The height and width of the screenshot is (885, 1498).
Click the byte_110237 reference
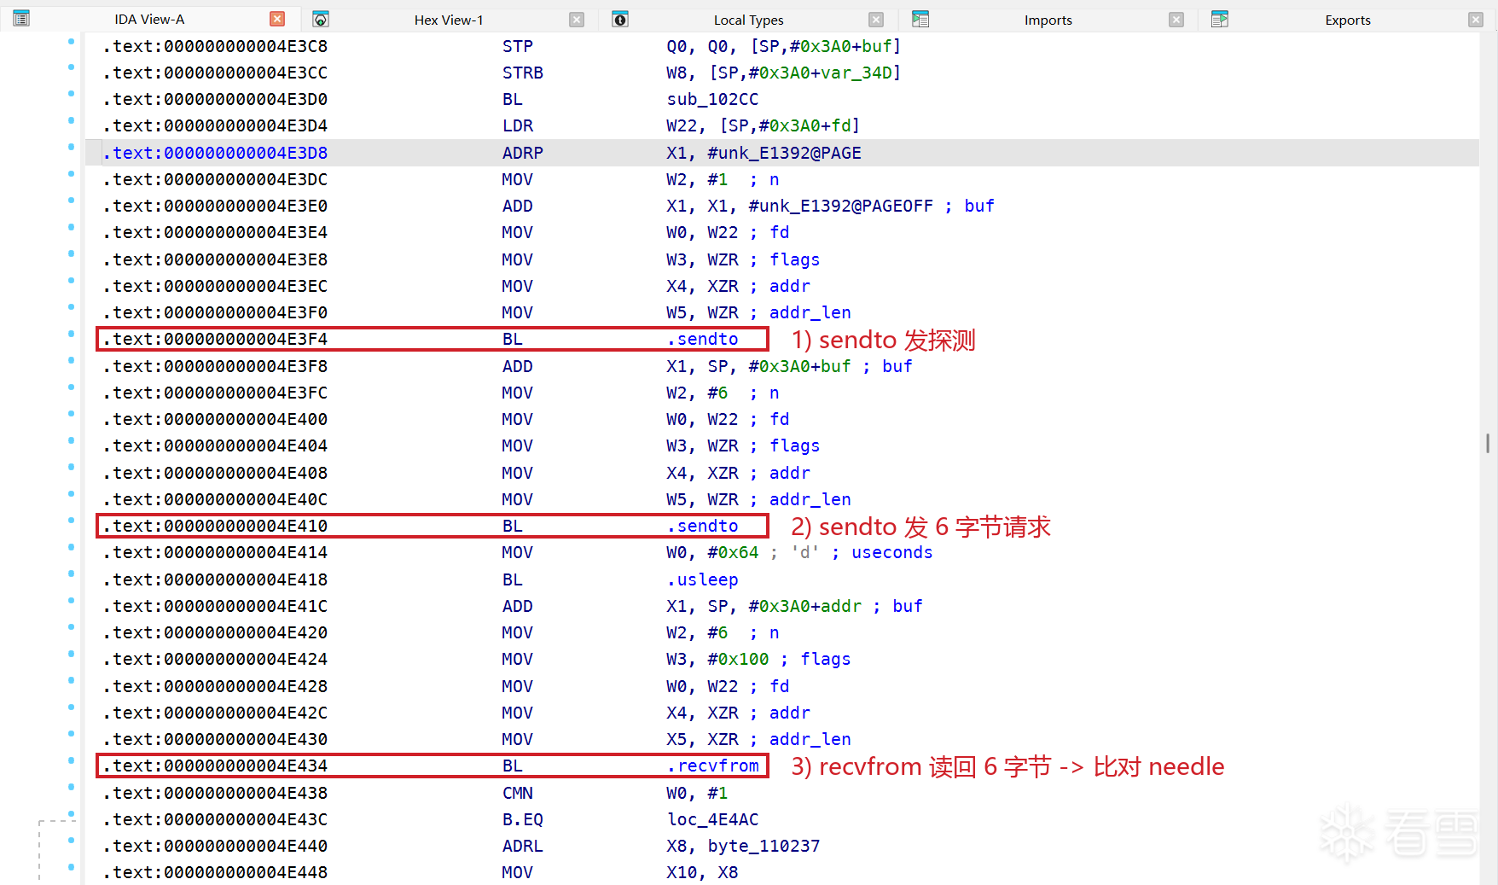point(764,846)
